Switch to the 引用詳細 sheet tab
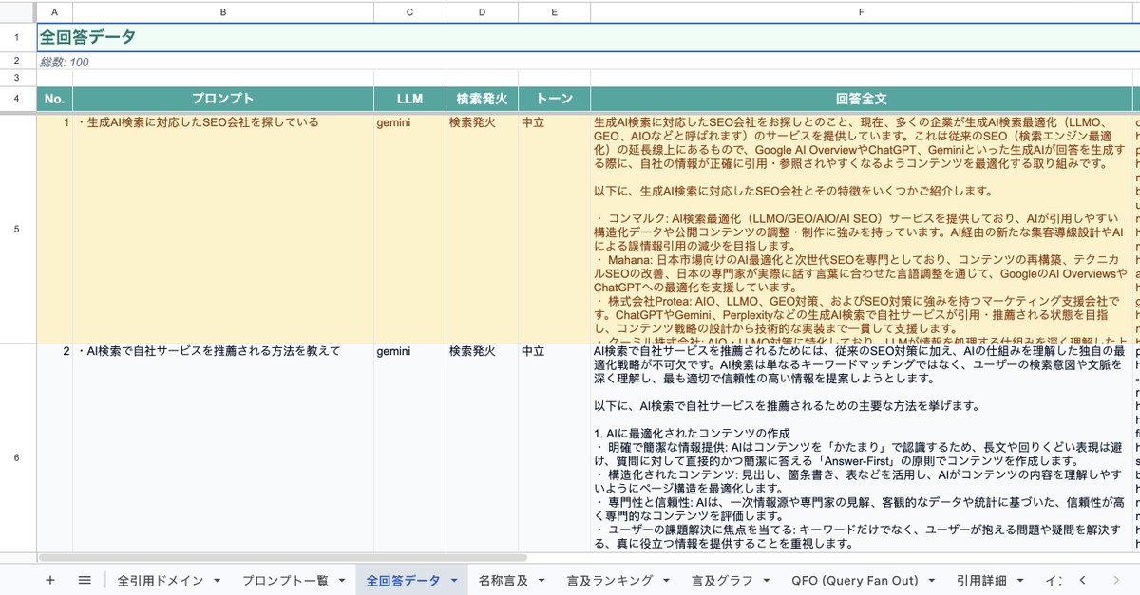This screenshot has height=595, width=1140. pos(981,580)
